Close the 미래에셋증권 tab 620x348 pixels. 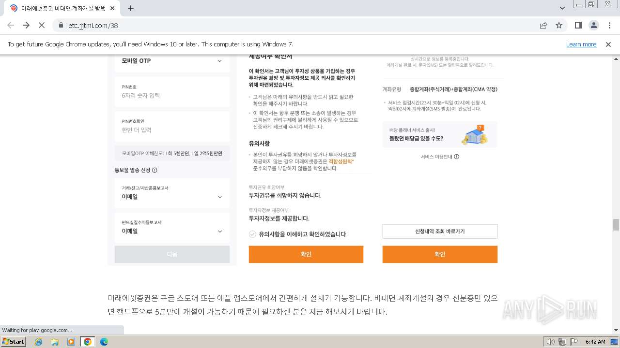(113, 8)
